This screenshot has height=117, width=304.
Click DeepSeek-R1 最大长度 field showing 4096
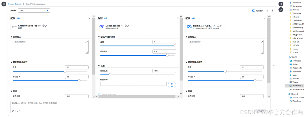(164, 71)
